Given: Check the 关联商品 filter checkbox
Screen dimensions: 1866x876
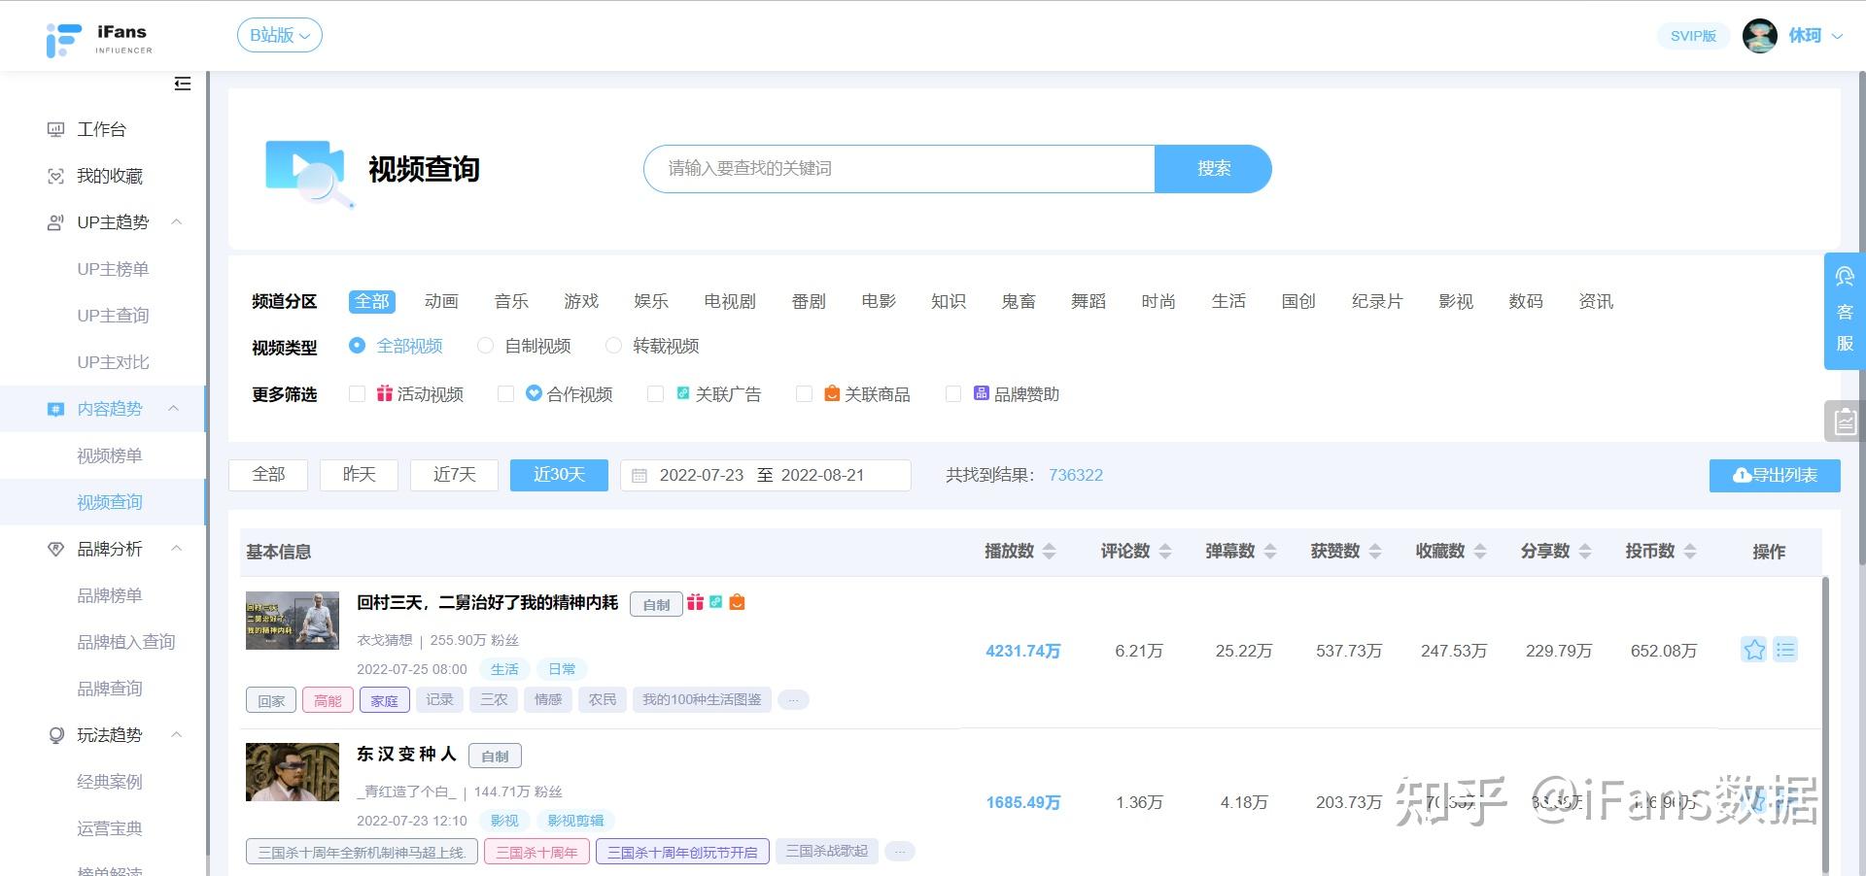Looking at the screenshot, I should [x=804, y=394].
